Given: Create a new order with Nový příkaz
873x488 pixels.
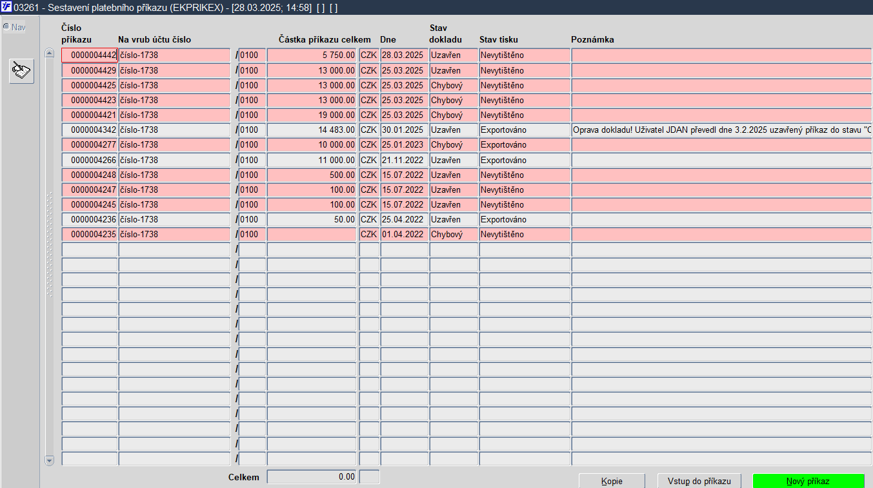Looking at the screenshot, I should [x=808, y=481].
